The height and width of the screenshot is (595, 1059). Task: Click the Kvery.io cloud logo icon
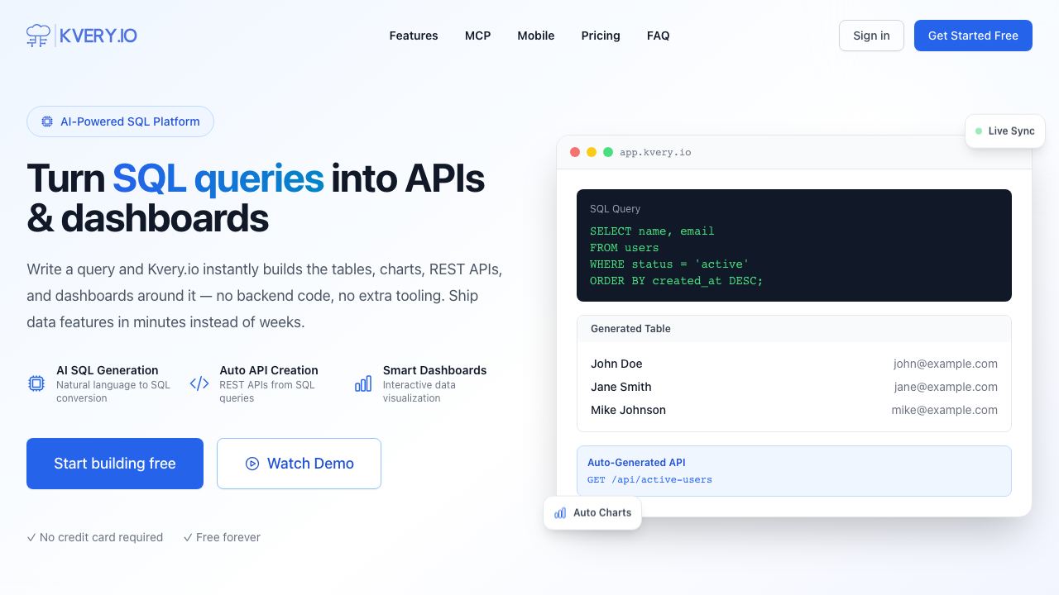click(x=38, y=36)
